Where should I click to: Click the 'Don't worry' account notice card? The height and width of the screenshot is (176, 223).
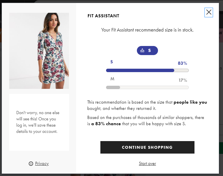click(39, 122)
